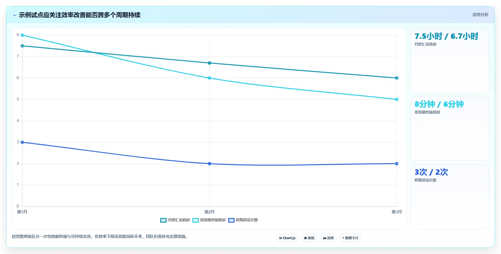Select the 数据卡片 tag chip
Screen dimensions: 501x254
pos(350,238)
